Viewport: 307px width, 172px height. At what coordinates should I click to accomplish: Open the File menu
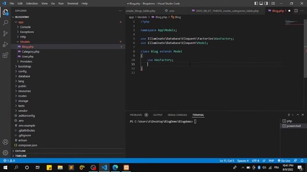(12, 3)
